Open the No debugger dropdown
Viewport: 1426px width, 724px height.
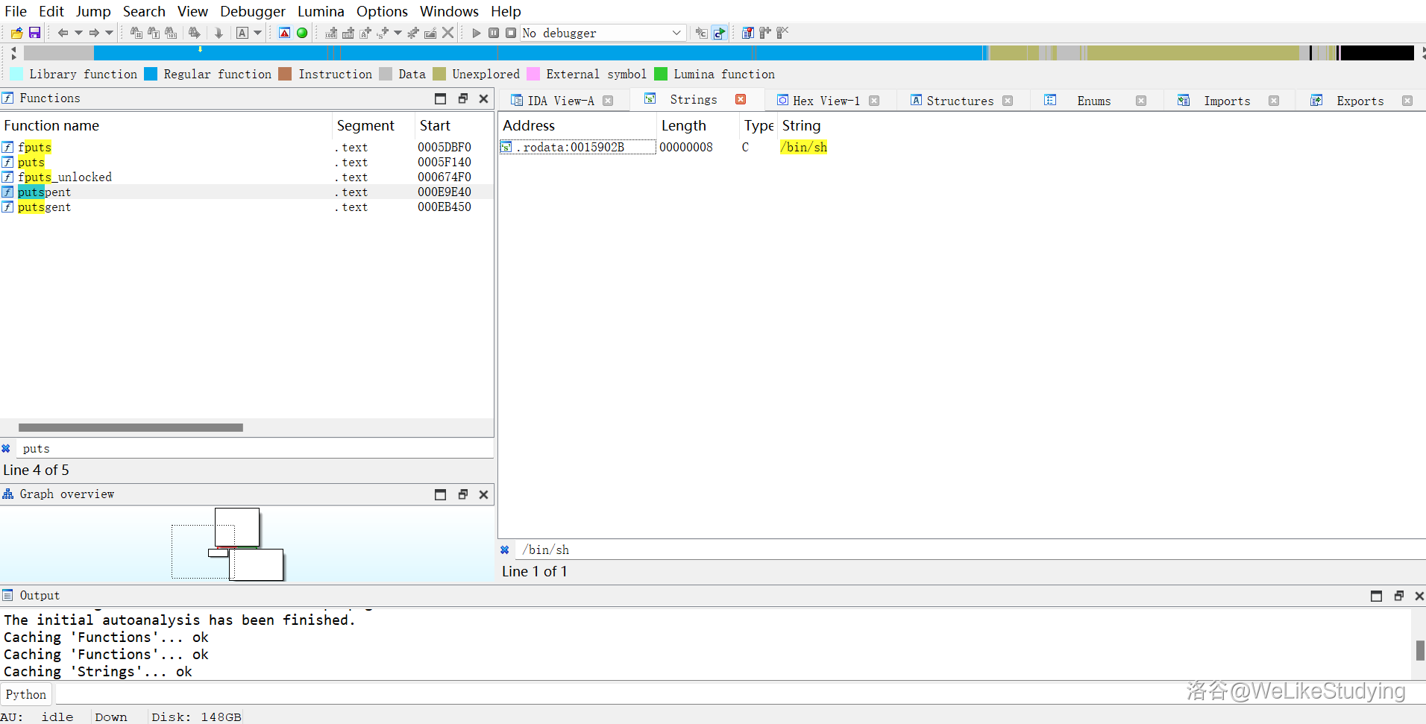pyautogui.click(x=676, y=33)
